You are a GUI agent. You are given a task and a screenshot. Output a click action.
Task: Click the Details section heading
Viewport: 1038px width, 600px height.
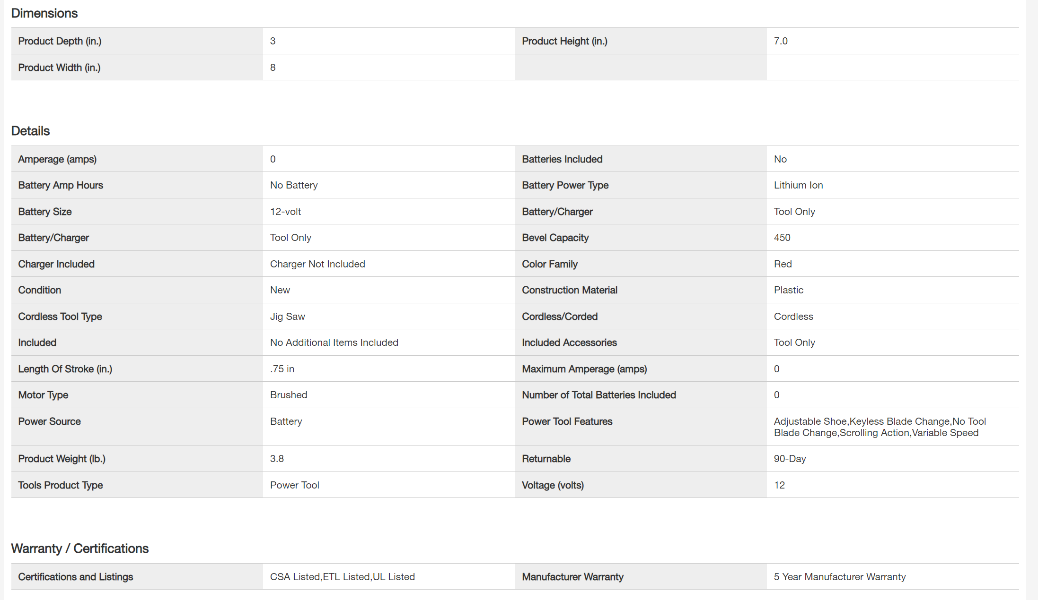point(30,131)
